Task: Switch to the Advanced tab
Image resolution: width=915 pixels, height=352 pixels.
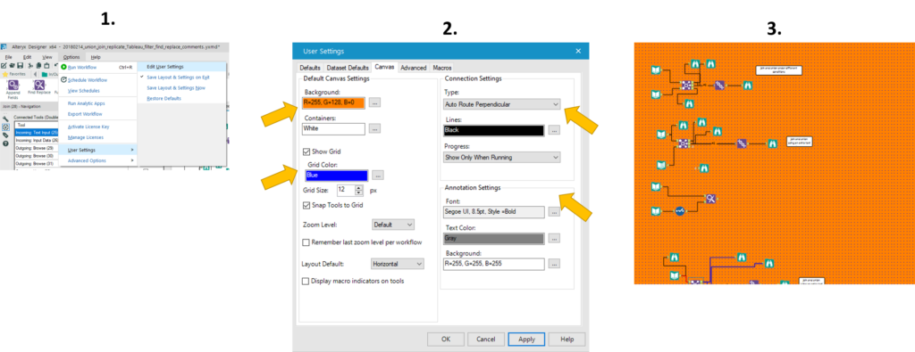Action: tap(413, 68)
